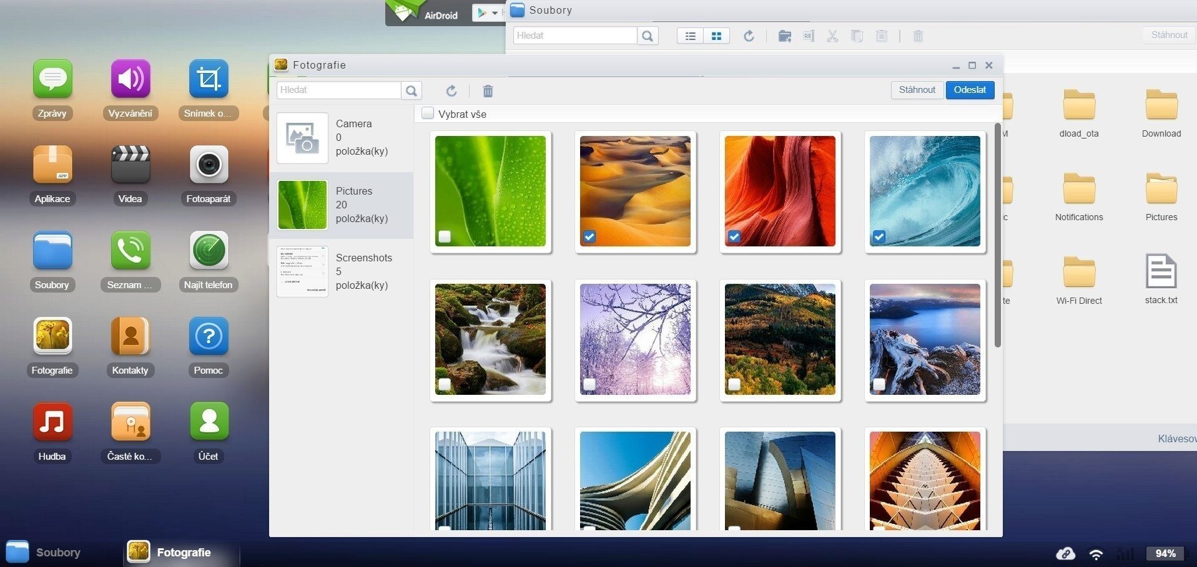Open the Hudba music app

click(52, 422)
